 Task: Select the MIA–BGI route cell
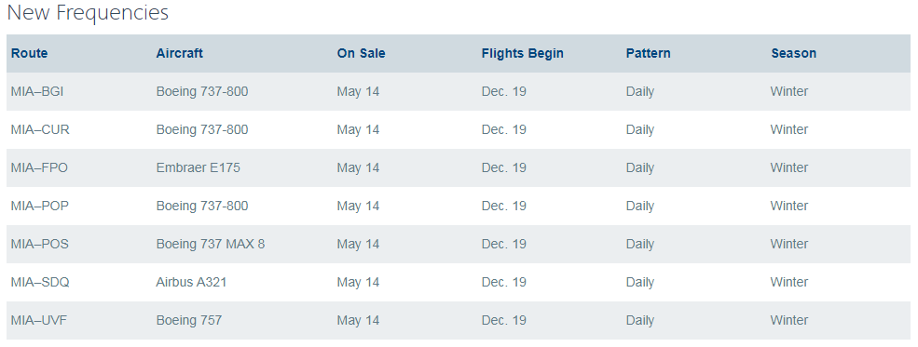coord(37,92)
